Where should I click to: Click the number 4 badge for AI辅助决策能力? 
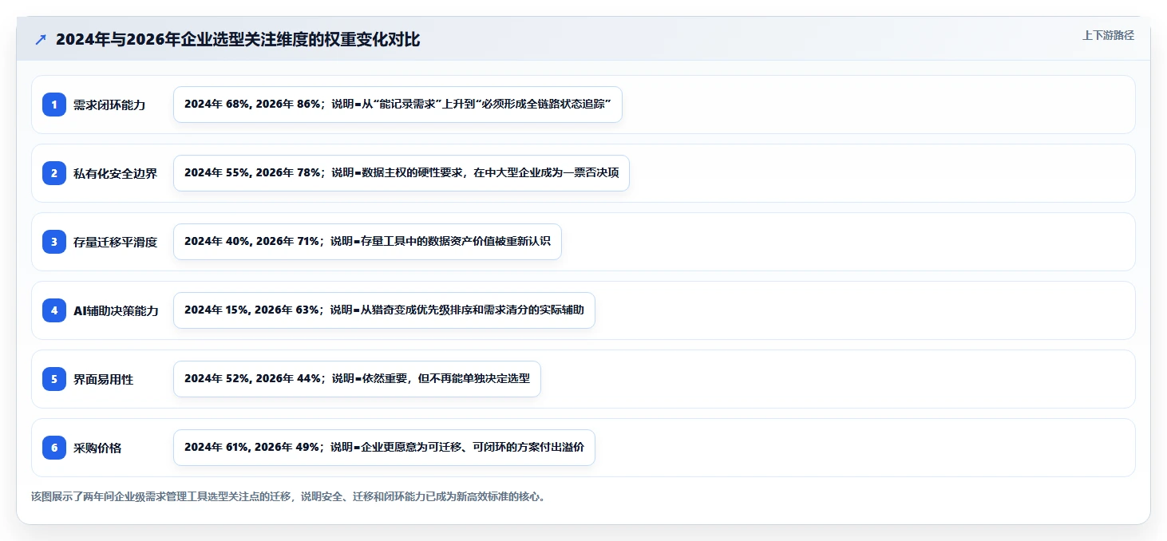point(54,310)
